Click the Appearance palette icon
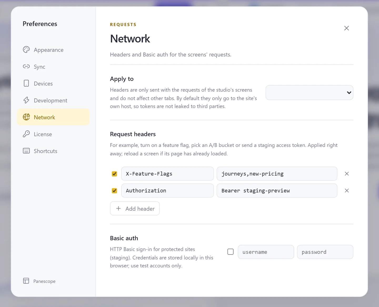The width and height of the screenshot is (379, 307). (26, 50)
